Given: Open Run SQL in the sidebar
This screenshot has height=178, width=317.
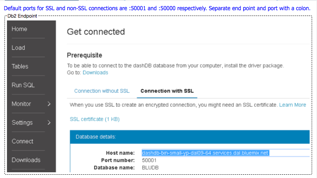Looking at the screenshot, I should pos(23,85).
